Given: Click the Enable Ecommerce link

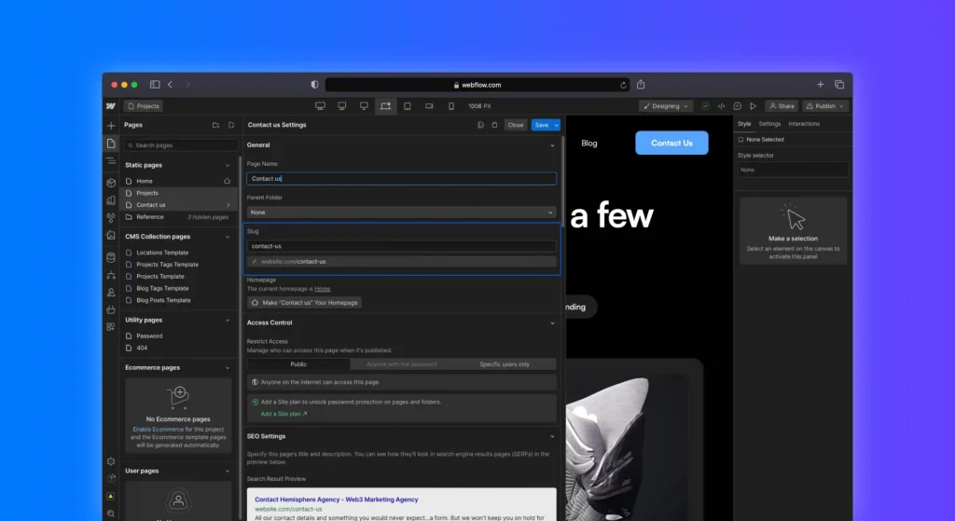Looking at the screenshot, I should tap(158, 429).
